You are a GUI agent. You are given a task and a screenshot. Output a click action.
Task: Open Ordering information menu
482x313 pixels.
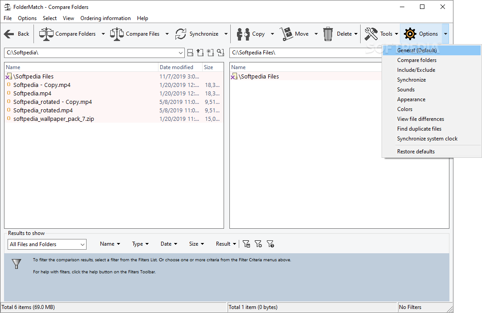tap(105, 18)
